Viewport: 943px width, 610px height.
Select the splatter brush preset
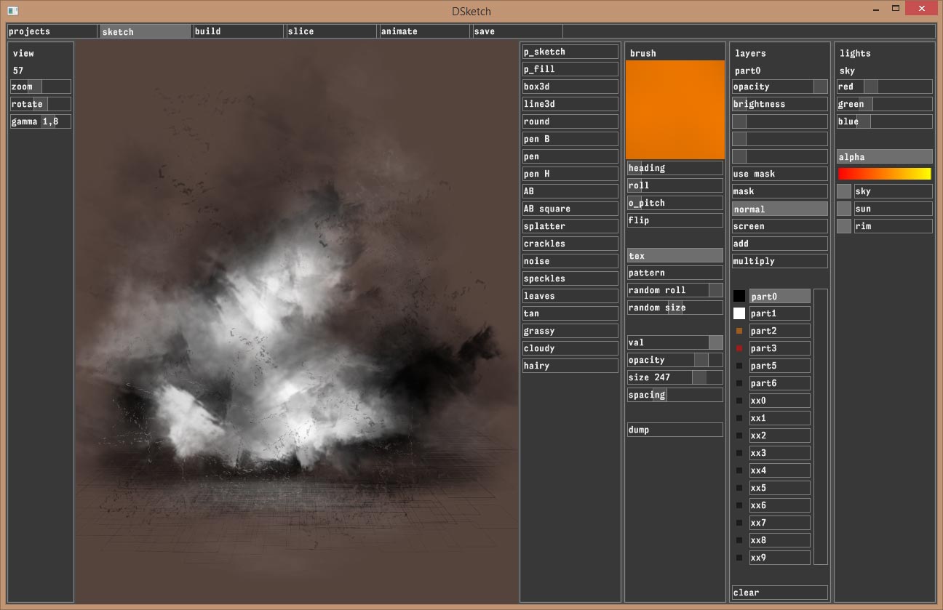(x=570, y=226)
